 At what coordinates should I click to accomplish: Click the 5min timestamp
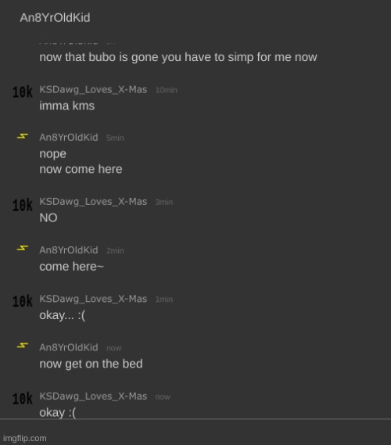pos(115,138)
